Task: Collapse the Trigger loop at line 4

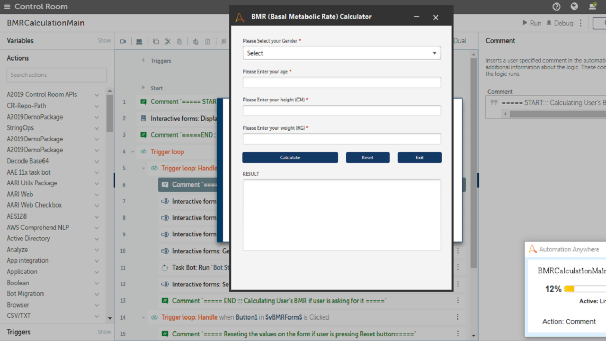Action: (x=133, y=152)
